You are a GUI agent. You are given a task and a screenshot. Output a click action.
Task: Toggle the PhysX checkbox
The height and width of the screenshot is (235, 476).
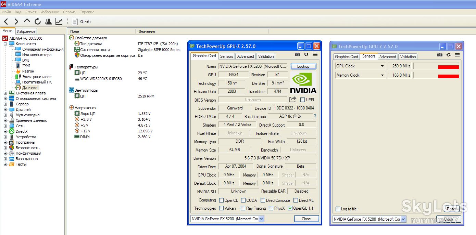[x=271, y=208]
